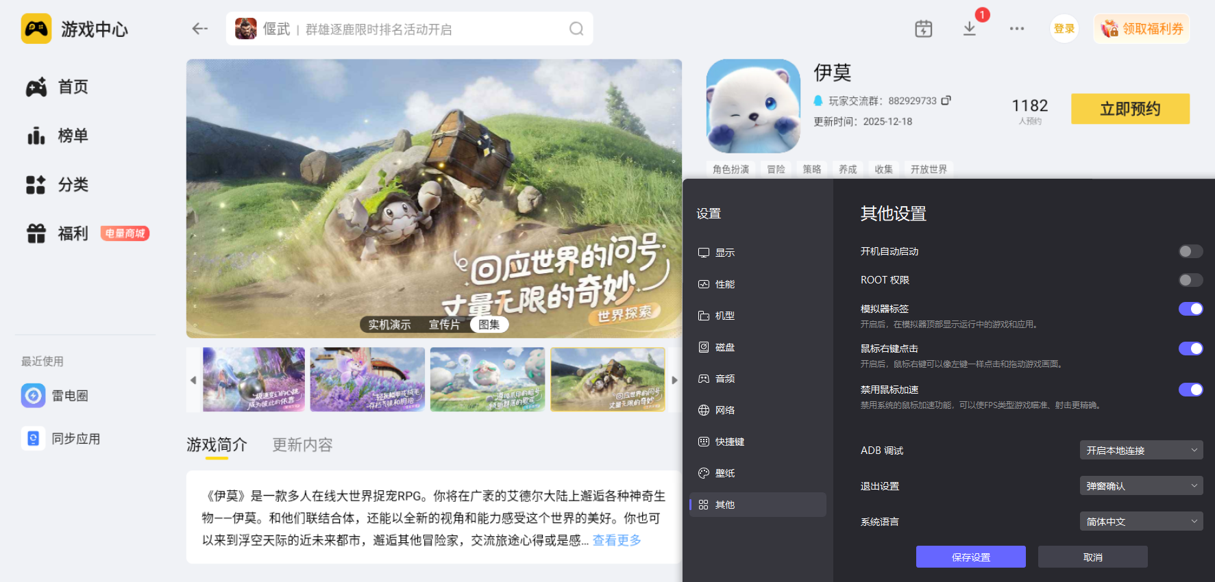1215x582 pixels.
Task: Click 登录 login button
Action: click(1064, 29)
